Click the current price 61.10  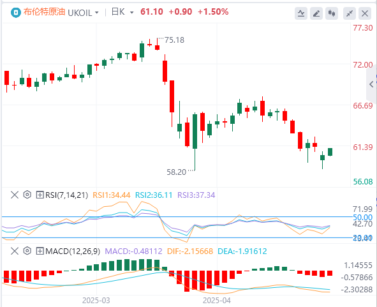click(x=152, y=11)
